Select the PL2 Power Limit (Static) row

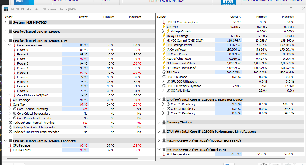tap(231, 68)
